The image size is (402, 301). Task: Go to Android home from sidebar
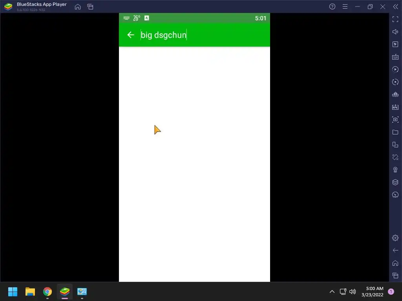(x=395, y=263)
